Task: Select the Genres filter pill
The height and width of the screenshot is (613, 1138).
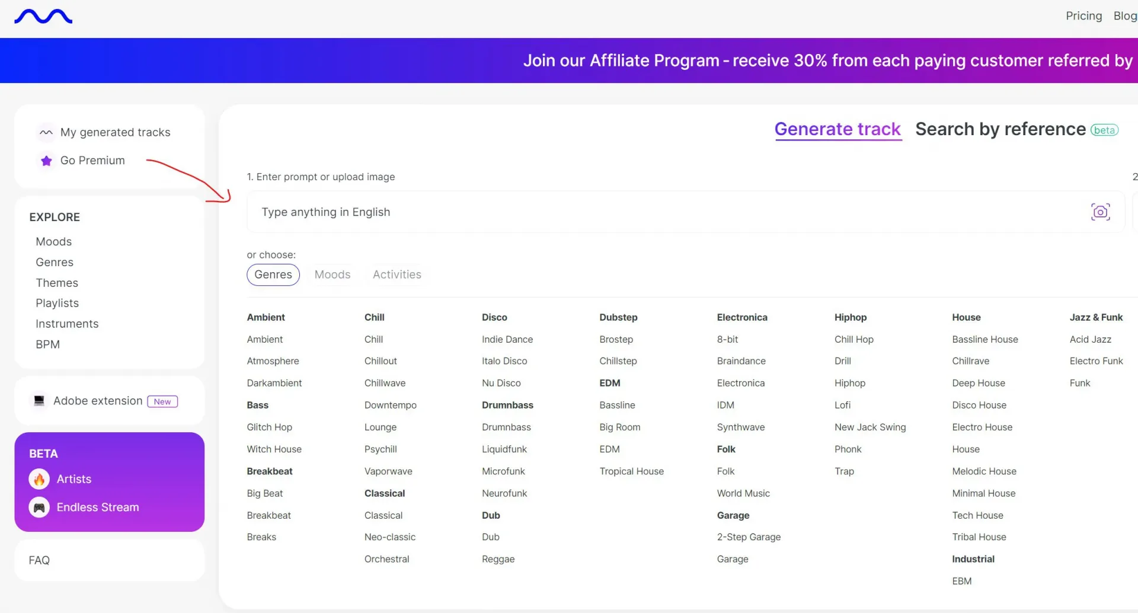Action: point(273,274)
